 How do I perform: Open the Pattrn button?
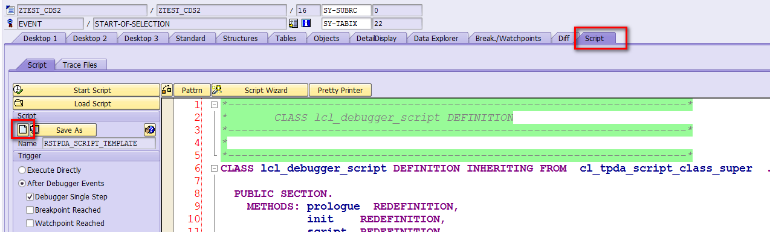[x=192, y=90]
